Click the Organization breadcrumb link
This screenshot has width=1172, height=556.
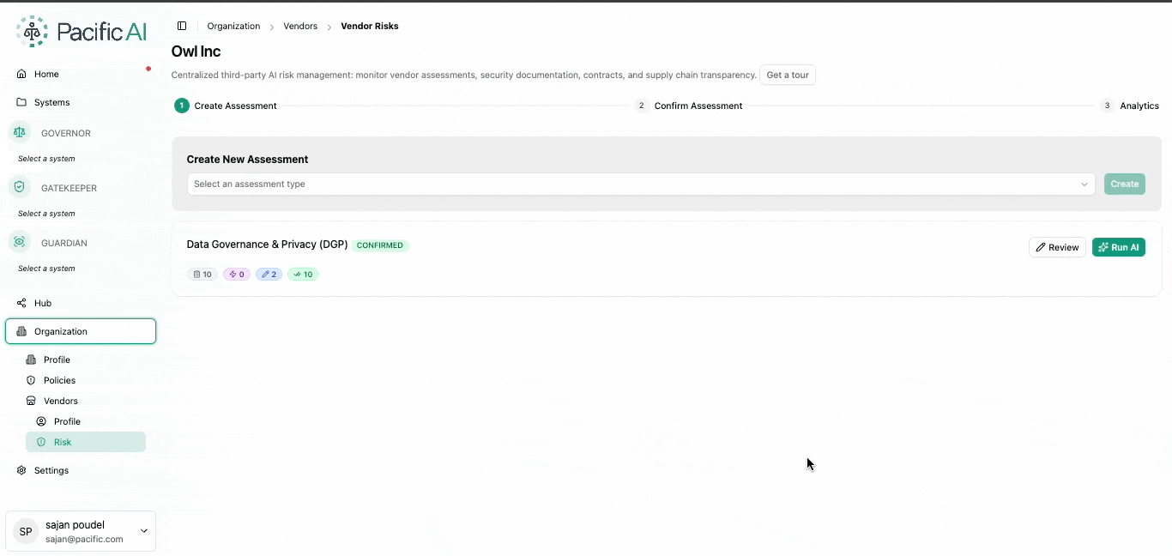click(233, 26)
